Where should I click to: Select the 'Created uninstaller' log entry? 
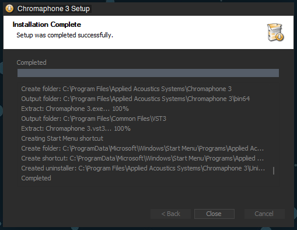point(143,168)
